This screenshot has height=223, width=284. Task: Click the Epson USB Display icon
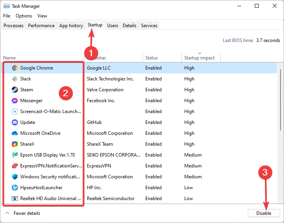pyautogui.click(x=15, y=155)
